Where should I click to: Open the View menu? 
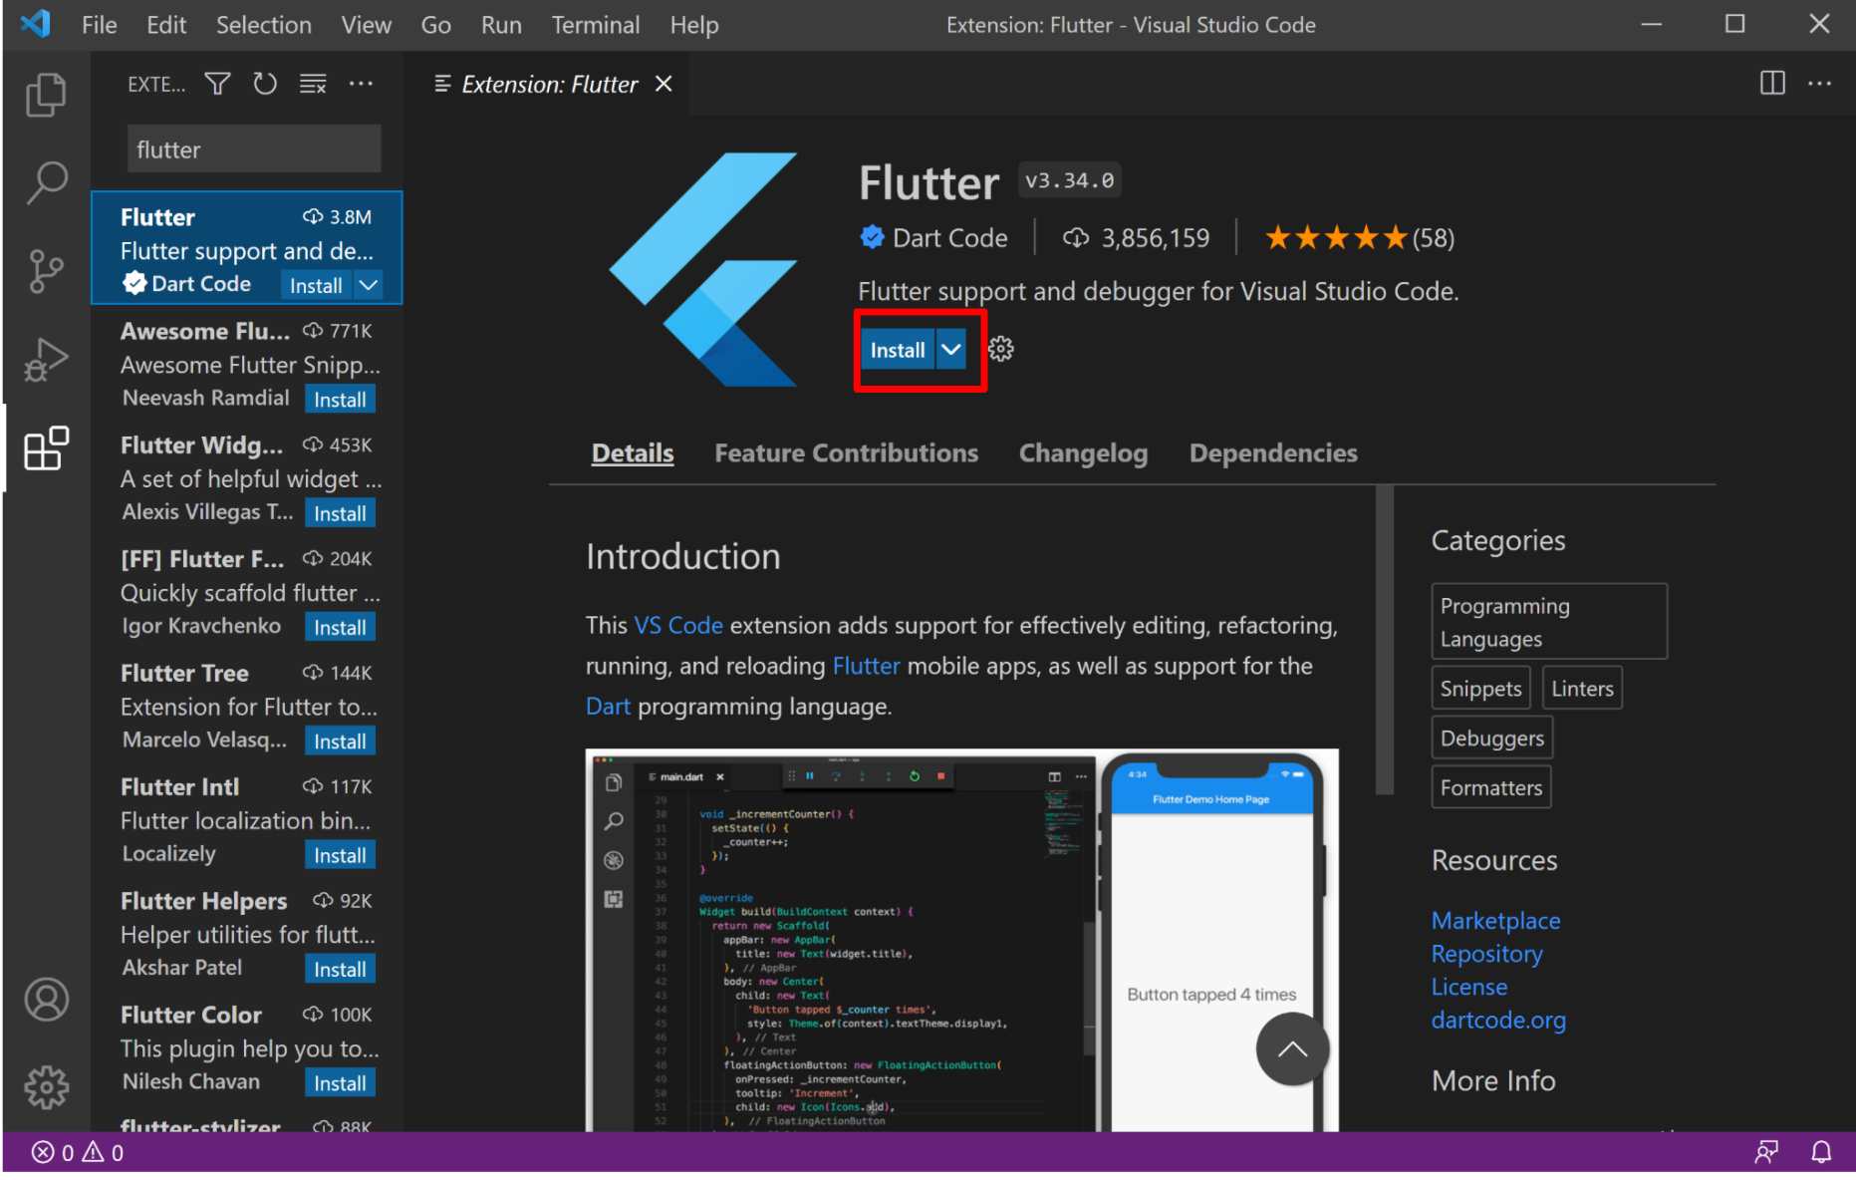click(x=366, y=24)
